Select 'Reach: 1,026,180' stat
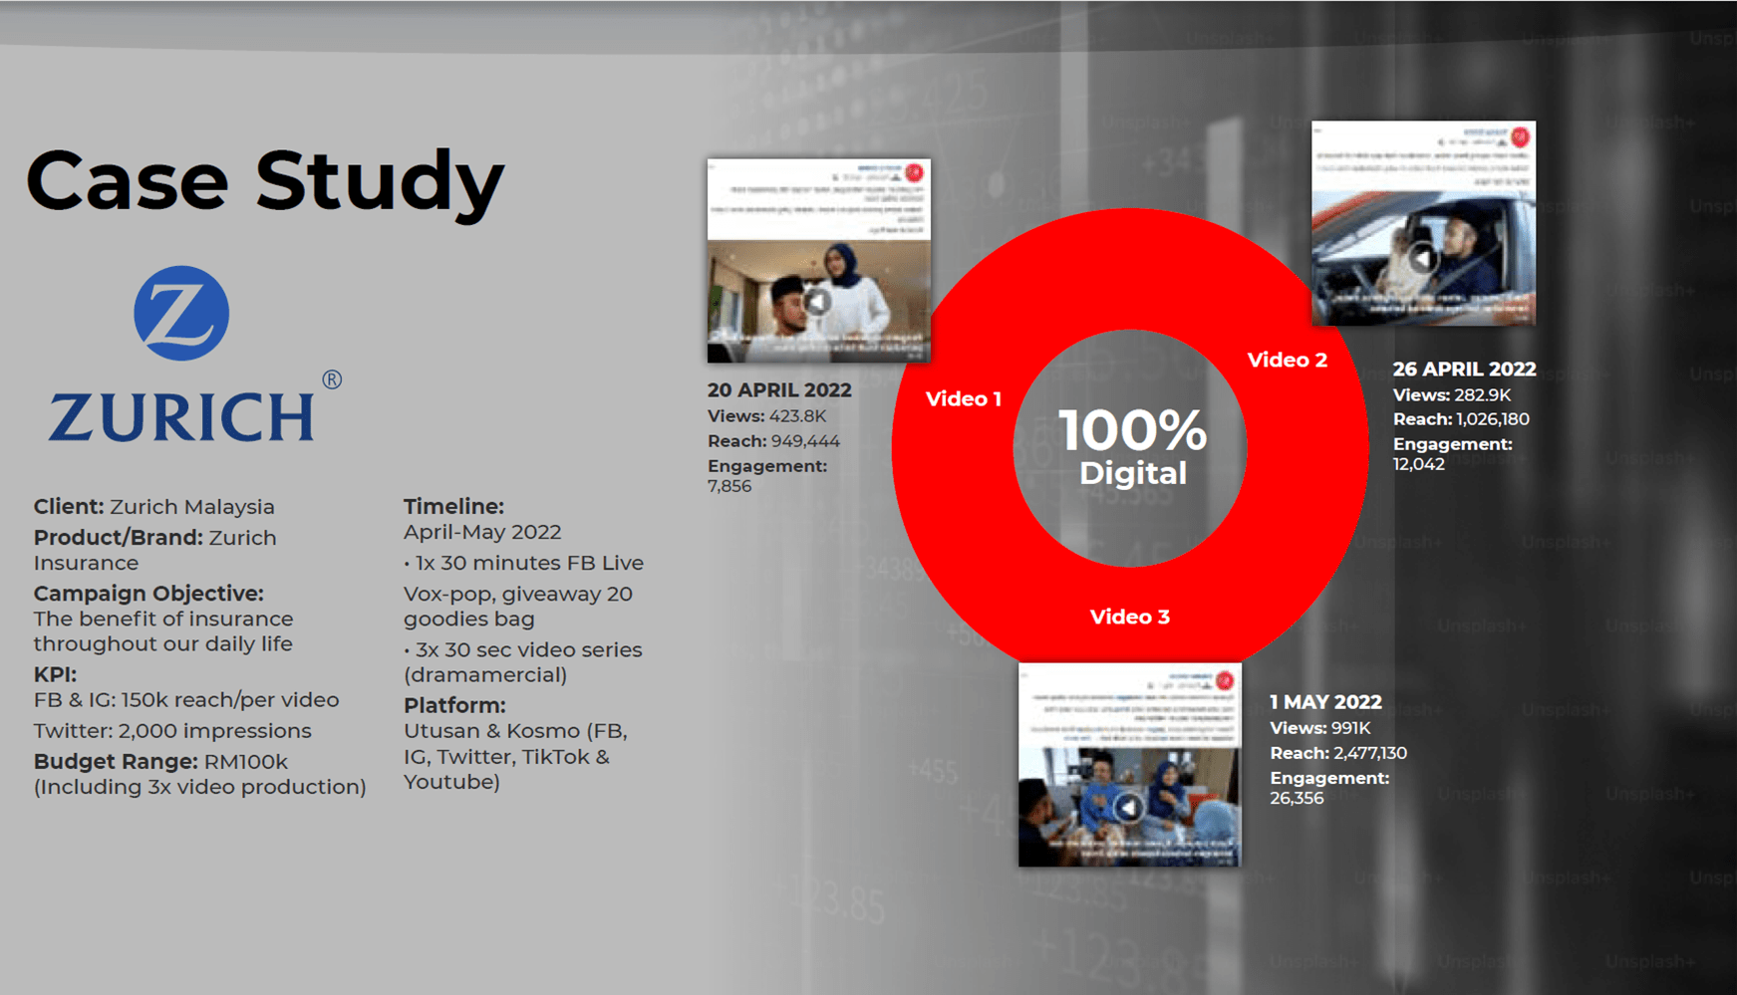Image resolution: width=1737 pixels, height=995 pixels. (1461, 419)
